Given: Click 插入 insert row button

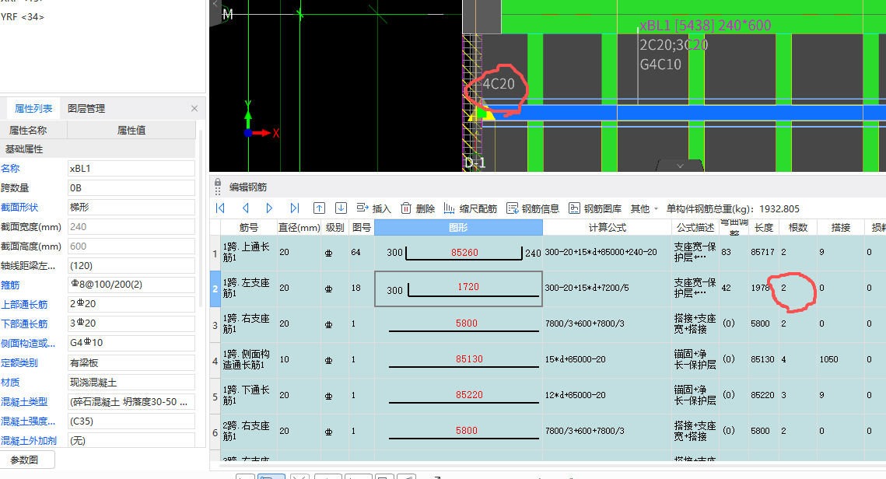Looking at the screenshot, I should [x=373, y=208].
